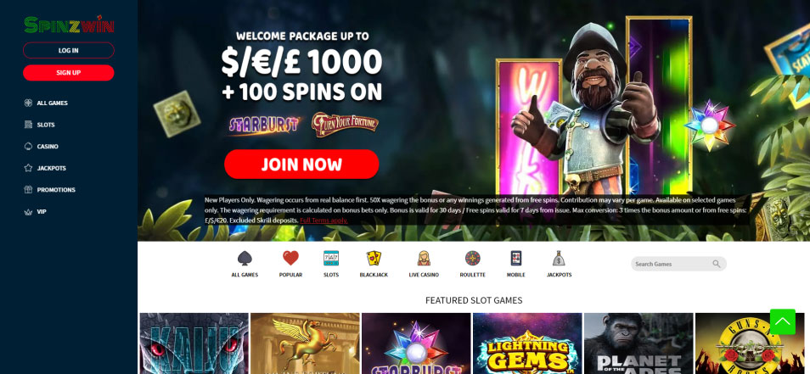
Task: Select the Roulette wheel icon
Action: point(473,258)
